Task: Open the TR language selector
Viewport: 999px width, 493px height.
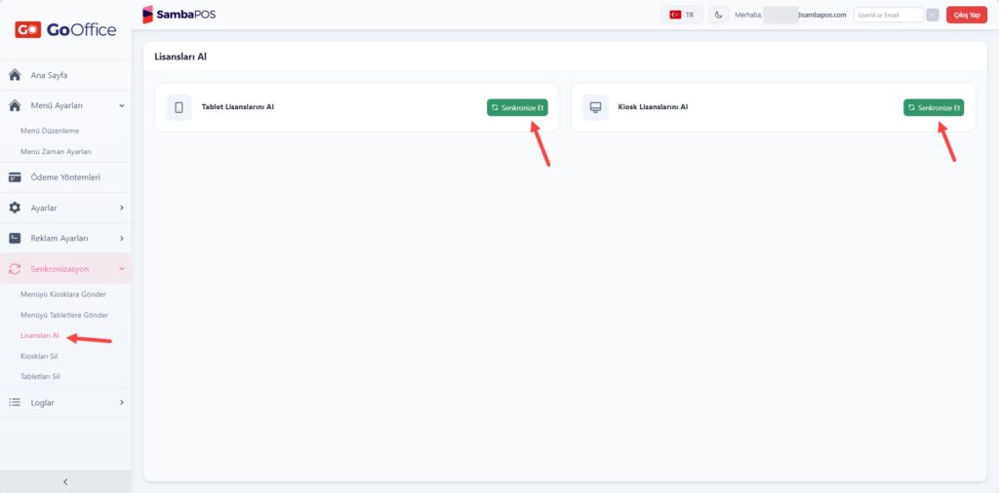Action: point(682,15)
